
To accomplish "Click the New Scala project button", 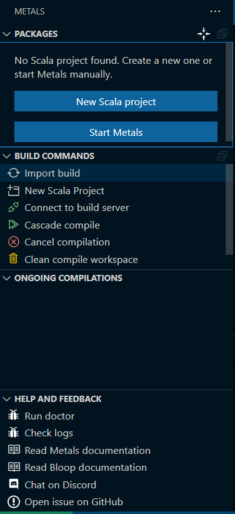I will click(116, 101).
